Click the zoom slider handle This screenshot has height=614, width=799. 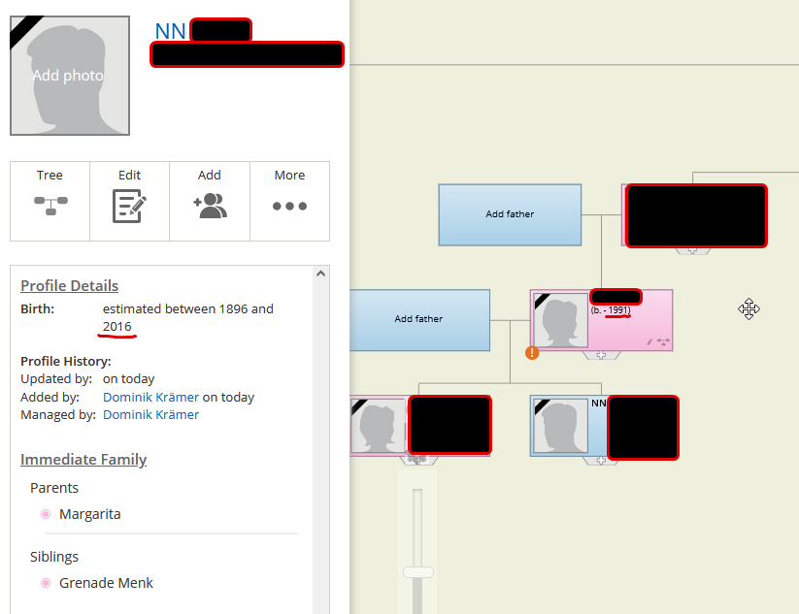click(x=418, y=572)
